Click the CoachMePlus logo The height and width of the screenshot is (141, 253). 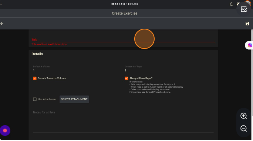point(125,4)
